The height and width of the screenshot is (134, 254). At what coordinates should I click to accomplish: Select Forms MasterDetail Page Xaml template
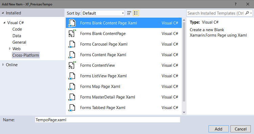tap(123, 97)
